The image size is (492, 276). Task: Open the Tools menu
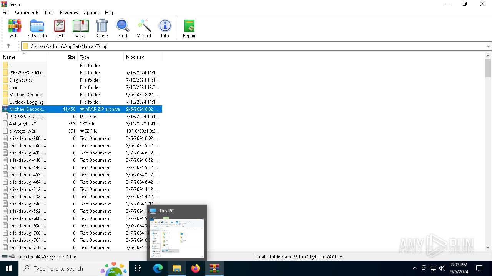point(49,13)
